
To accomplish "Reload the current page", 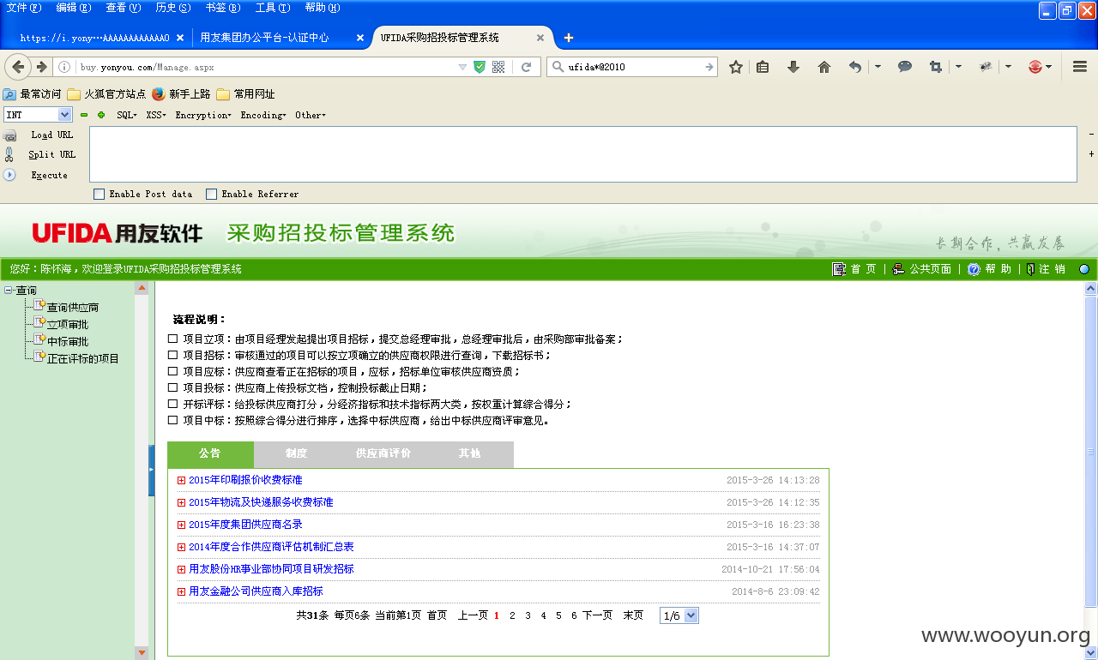I will 527,67.
